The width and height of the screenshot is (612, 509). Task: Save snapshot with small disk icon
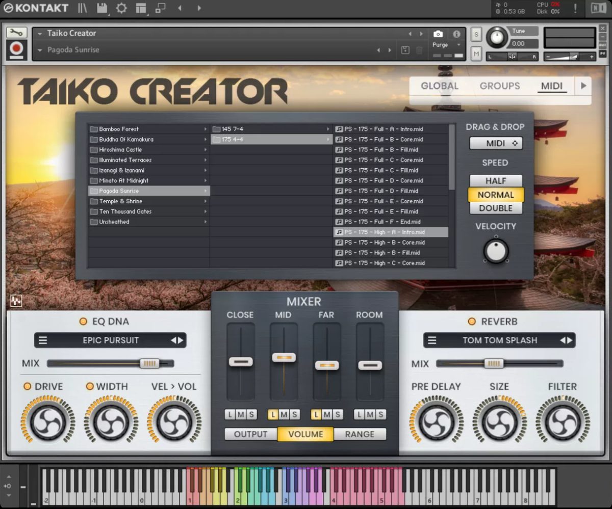[x=405, y=50]
